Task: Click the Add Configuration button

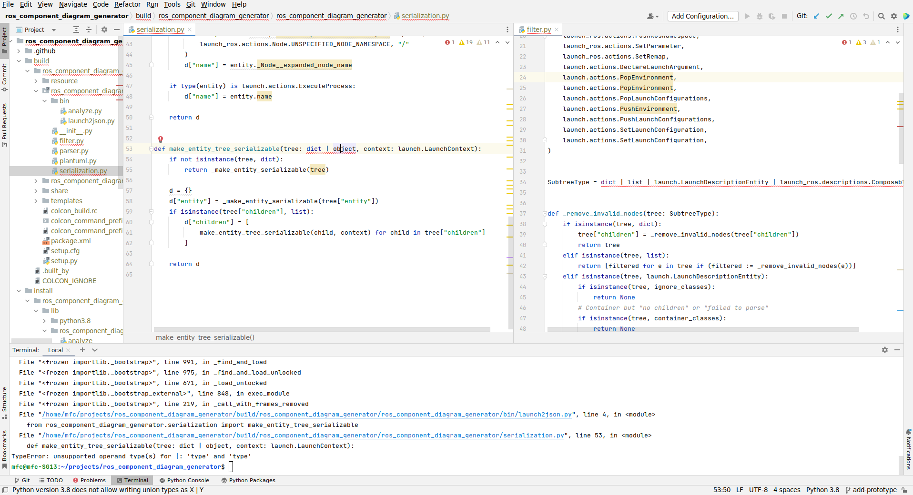Action: (x=702, y=16)
